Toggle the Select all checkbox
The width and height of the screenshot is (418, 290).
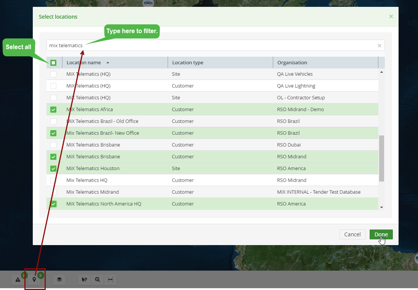pyautogui.click(x=53, y=63)
